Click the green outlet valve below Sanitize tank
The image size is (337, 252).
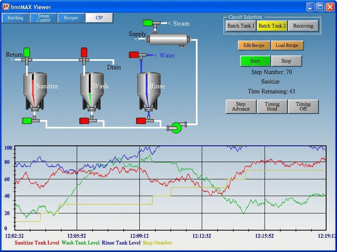(x=27, y=121)
